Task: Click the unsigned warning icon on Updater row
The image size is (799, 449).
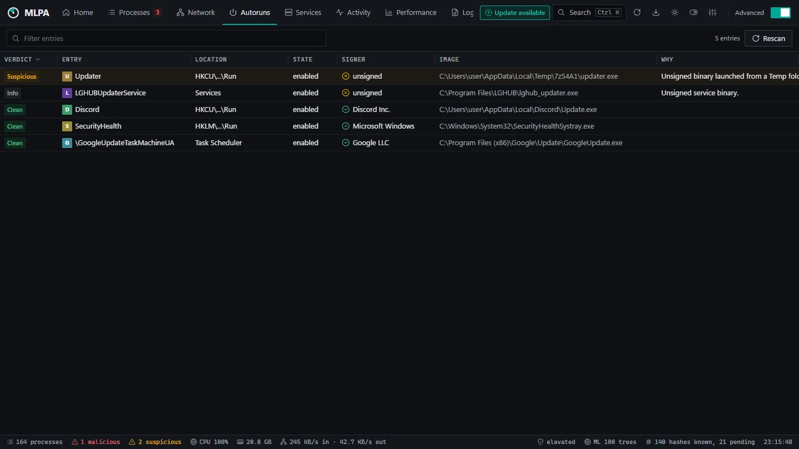Action: coord(346,76)
